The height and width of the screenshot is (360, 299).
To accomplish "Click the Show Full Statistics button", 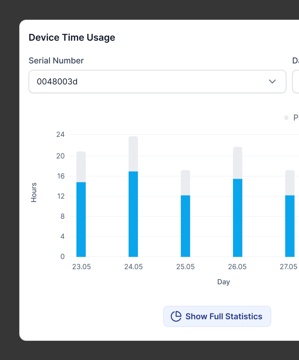I will tap(217, 316).
